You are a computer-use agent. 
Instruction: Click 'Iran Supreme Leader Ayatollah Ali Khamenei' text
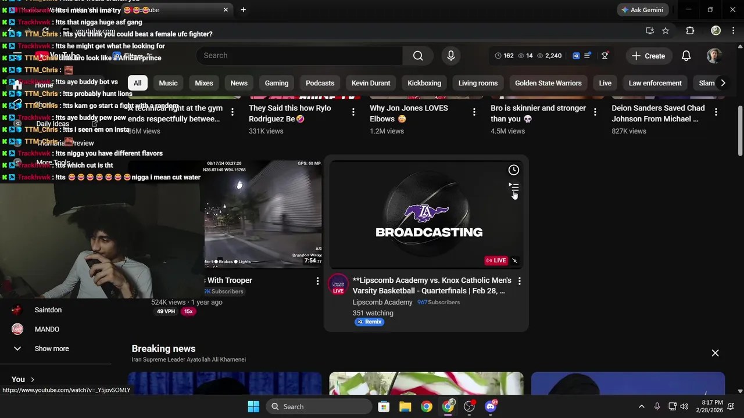[189, 360]
